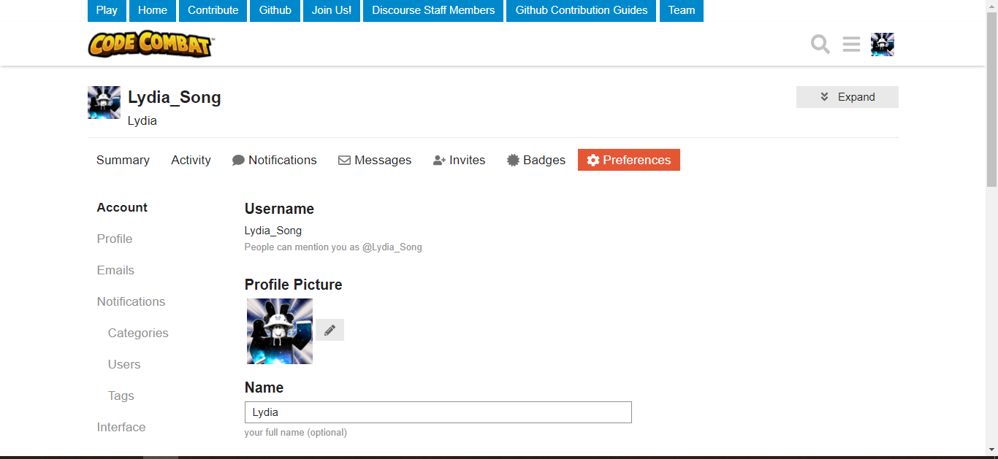This screenshot has height=459, width=998.
Task: Open the Github link
Action: click(x=275, y=10)
